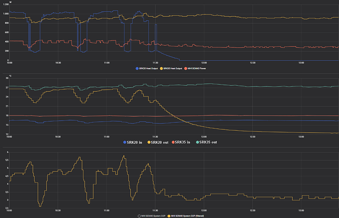This screenshot has width=339, height=218.
Task: Click the 11:30 tick on the power chart axis
Action: 155,63
